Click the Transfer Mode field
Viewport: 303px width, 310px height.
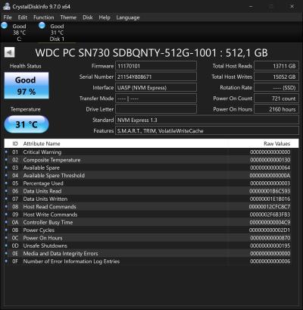pyautogui.click(x=156, y=99)
